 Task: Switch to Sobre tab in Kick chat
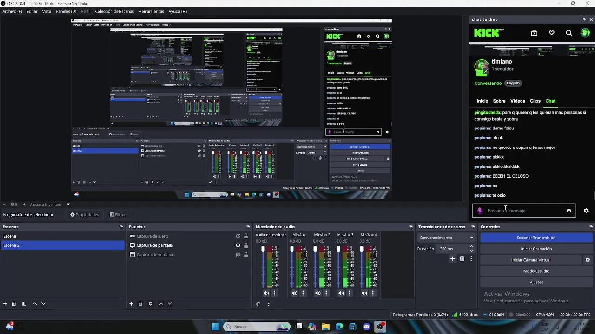[499, 101]
